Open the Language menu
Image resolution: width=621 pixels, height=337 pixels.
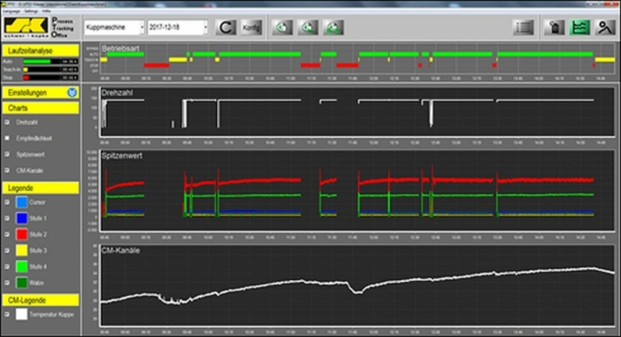tap(11, 11)
